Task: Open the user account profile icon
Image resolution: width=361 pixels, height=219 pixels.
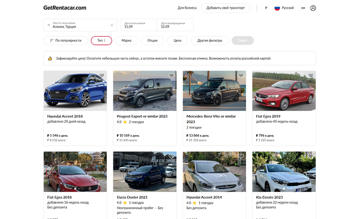Action: point(313,8)
